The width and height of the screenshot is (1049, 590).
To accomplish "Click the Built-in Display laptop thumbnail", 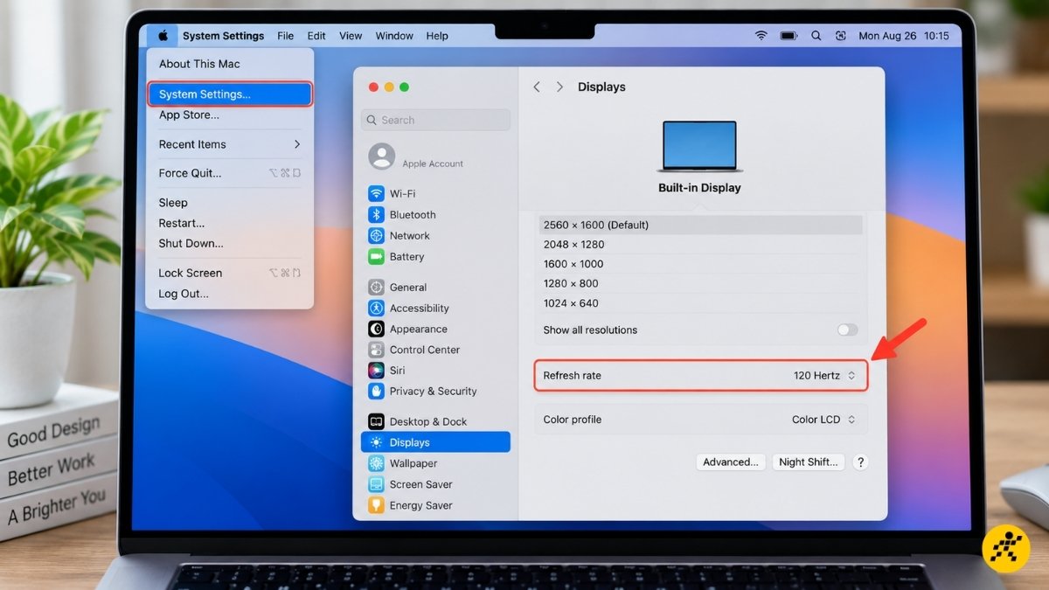I will (699, 146).
